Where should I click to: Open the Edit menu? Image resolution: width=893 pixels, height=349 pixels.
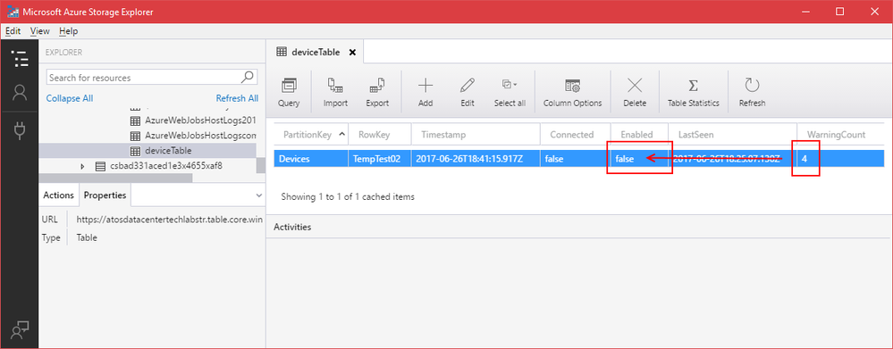pyautogui.click(x=13, y=31)
